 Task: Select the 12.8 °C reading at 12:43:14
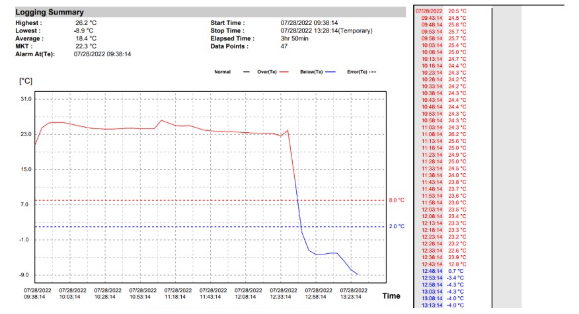tap(457, 264)
